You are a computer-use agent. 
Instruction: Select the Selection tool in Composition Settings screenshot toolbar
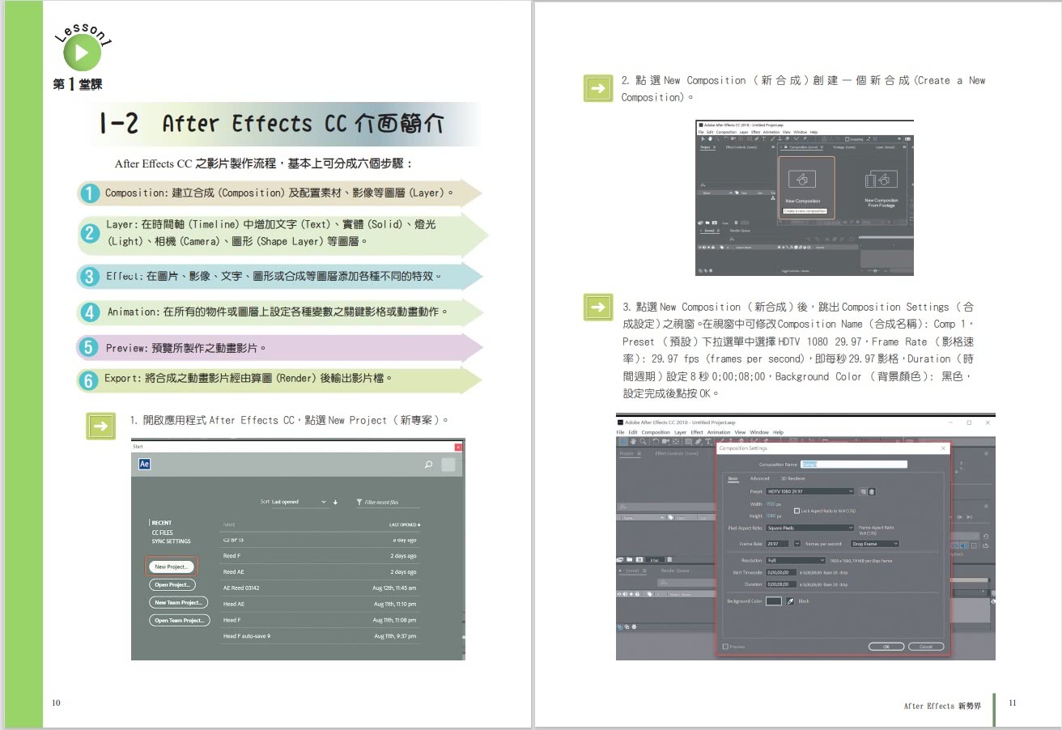[622, 442]
